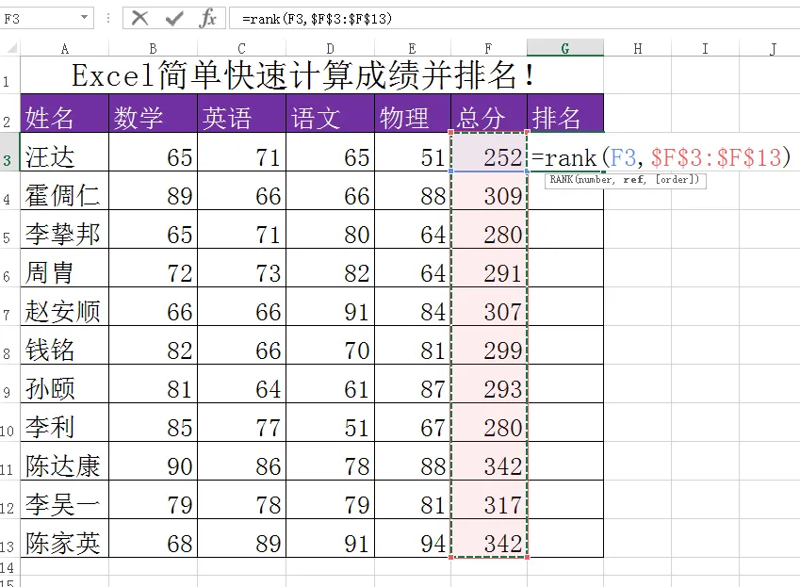Click header cell 物理
Image resolution: width=800 pixels, height=587 pixels.
(413, 113)
